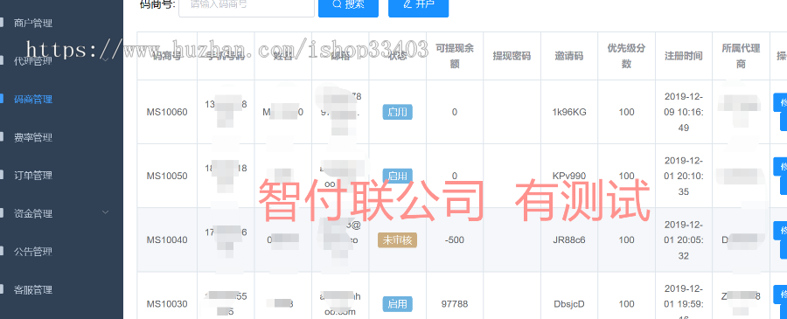This screenshot has width=787, height=319.
Task: Click invitation code KPv990
Action: pyautogui.click(x=569, y=176)
